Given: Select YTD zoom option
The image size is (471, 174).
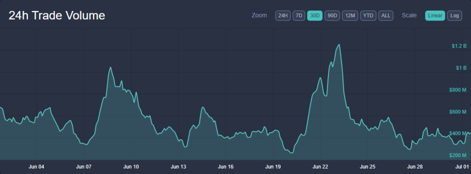Looking at the screenshot, I should click(368, 16).
